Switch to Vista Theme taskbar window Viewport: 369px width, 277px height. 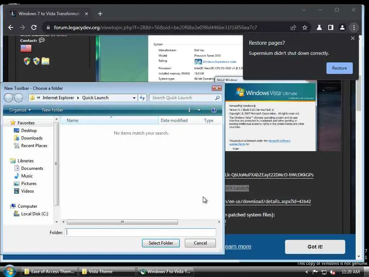click(107, 272)
